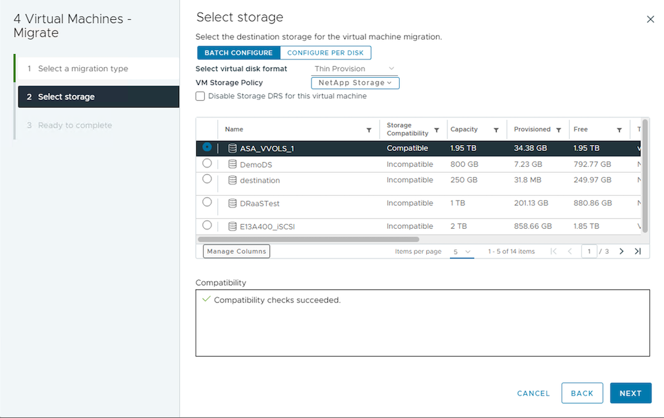Choose the DRaaSTest datastore radio button
Image resolution: width=664 pixels, height=418 pixels.
(207, 202)
